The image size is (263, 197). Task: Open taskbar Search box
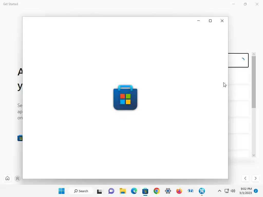(81, 191)
